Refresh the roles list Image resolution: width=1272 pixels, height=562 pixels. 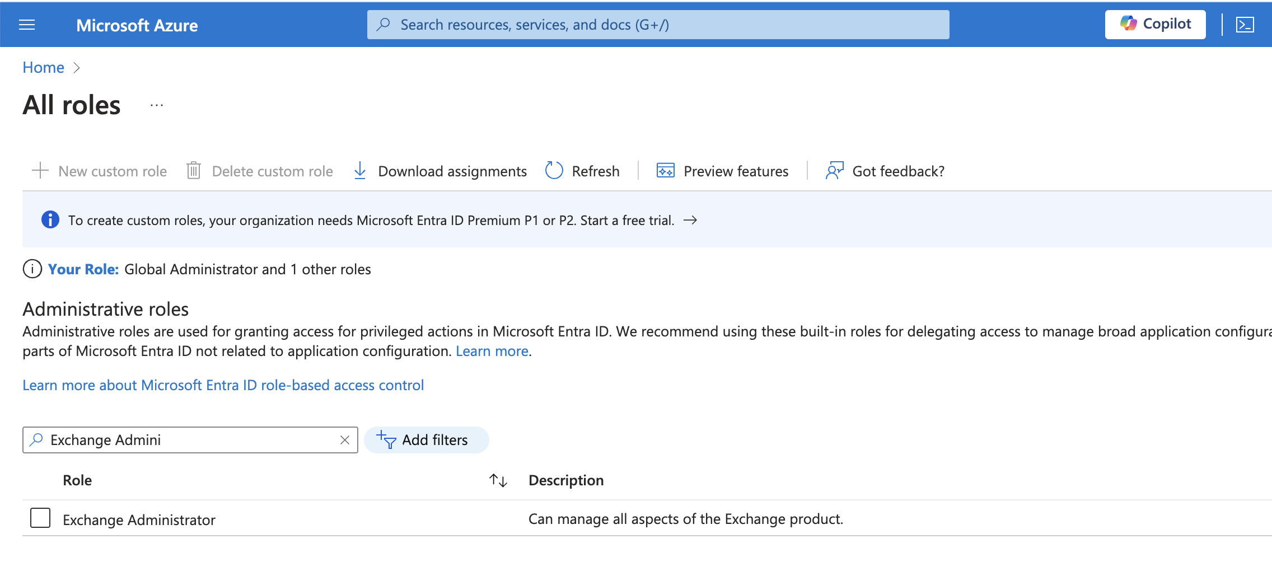[583, 171]
